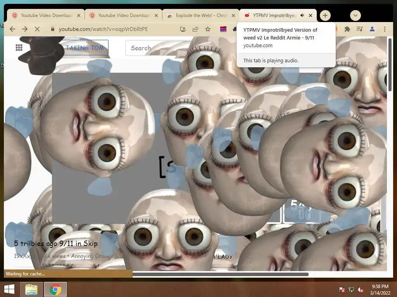Mute the audio-playing tab speaker icon

[x=302, y=15]
